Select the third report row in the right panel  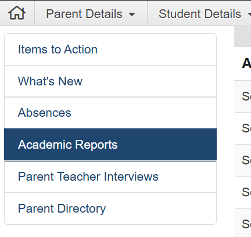(243, 160)
